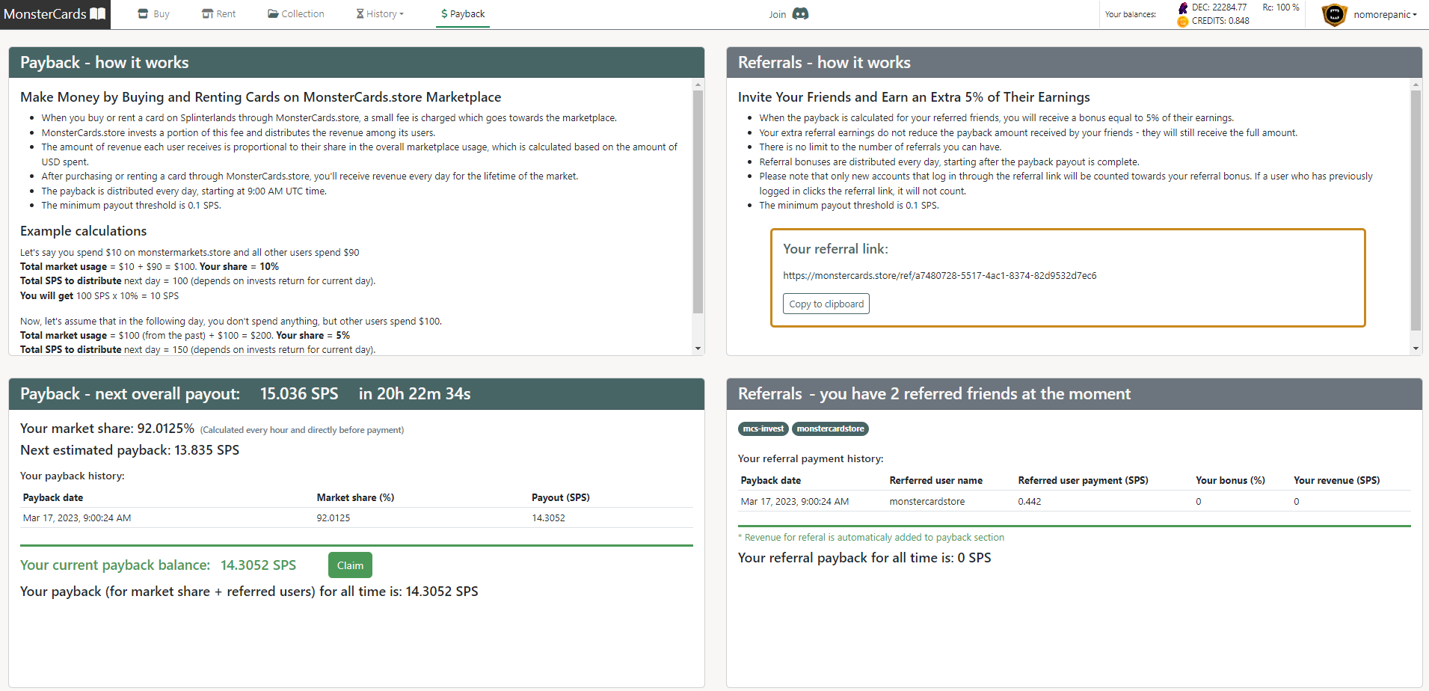The height and width of the screenshot is (691, 1429).
Task: Click the 'Your referral link:' heading
Action: coord(835,249)
